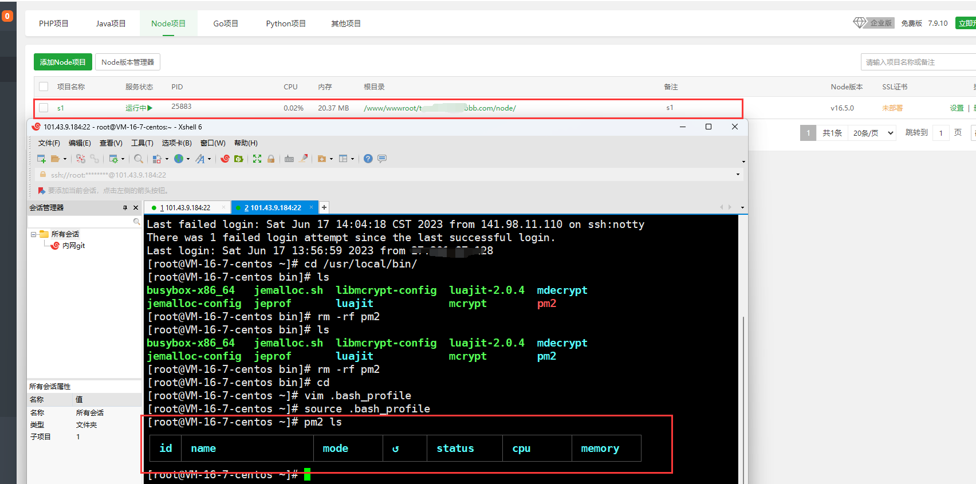Viewport: 976px width, 484px height.
Task: Open dropdown arrow beside color scheme icon
Action: click(167, 159)
